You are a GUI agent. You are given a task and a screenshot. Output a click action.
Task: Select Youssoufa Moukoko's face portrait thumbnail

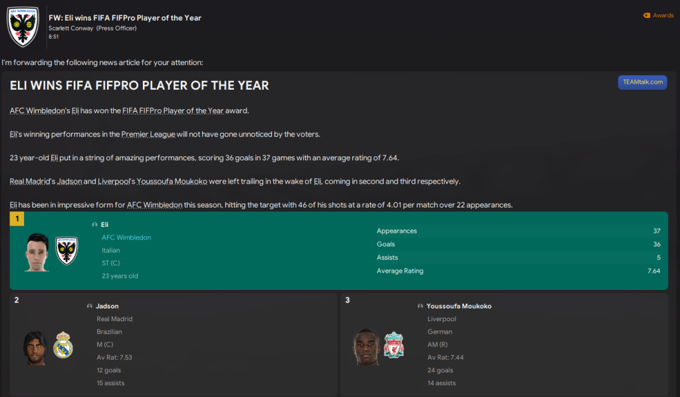[x=366, y=346]
